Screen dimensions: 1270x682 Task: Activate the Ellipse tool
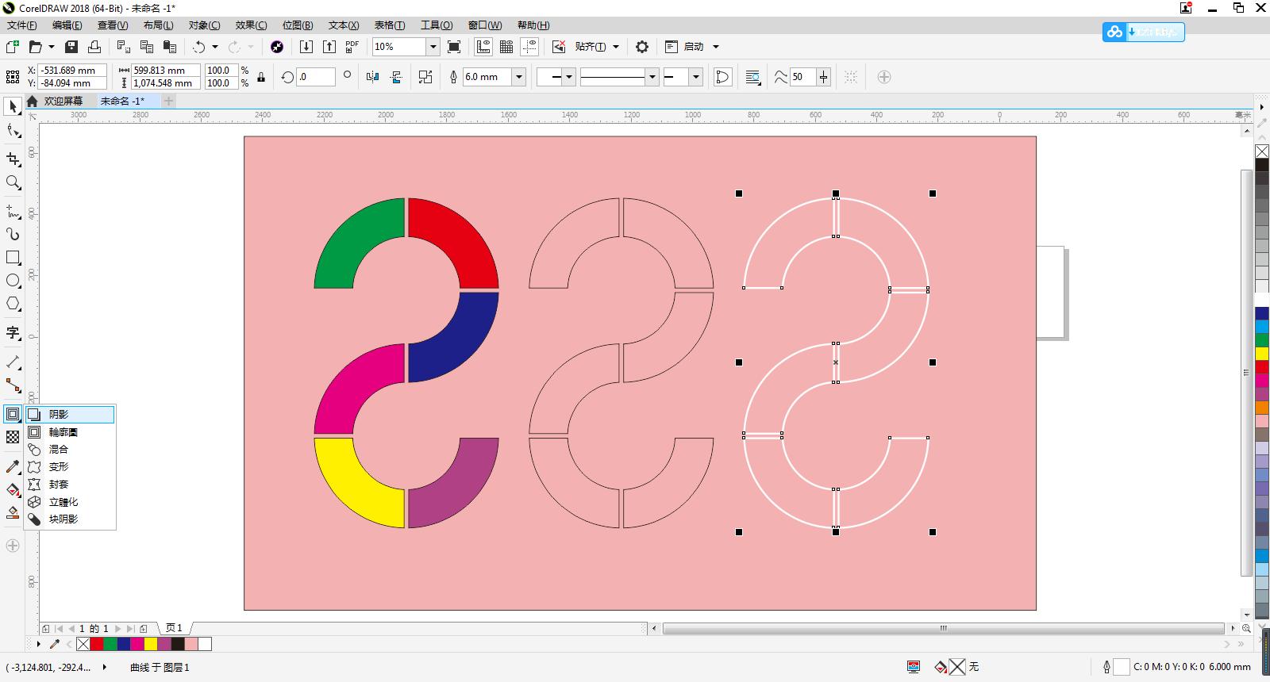(x=13, y=281)
